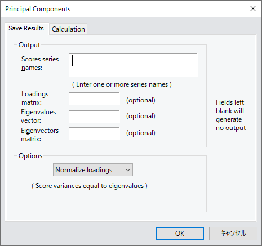This screenshot has width=262, height=246.
Task: Select the Eigenvectors matrix input box
Action: [94, 133]
